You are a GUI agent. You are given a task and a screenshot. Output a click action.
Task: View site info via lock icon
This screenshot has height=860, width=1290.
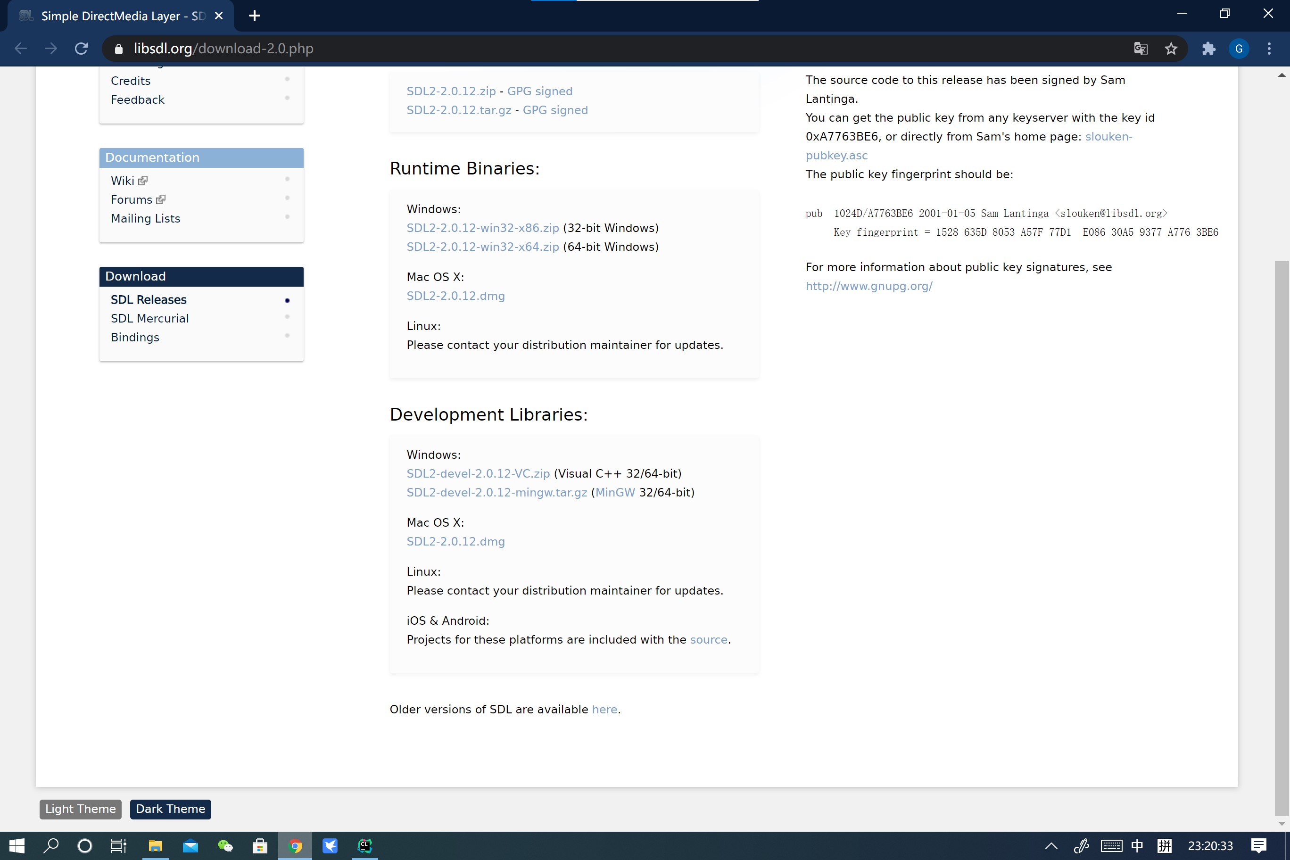[118, 49]
